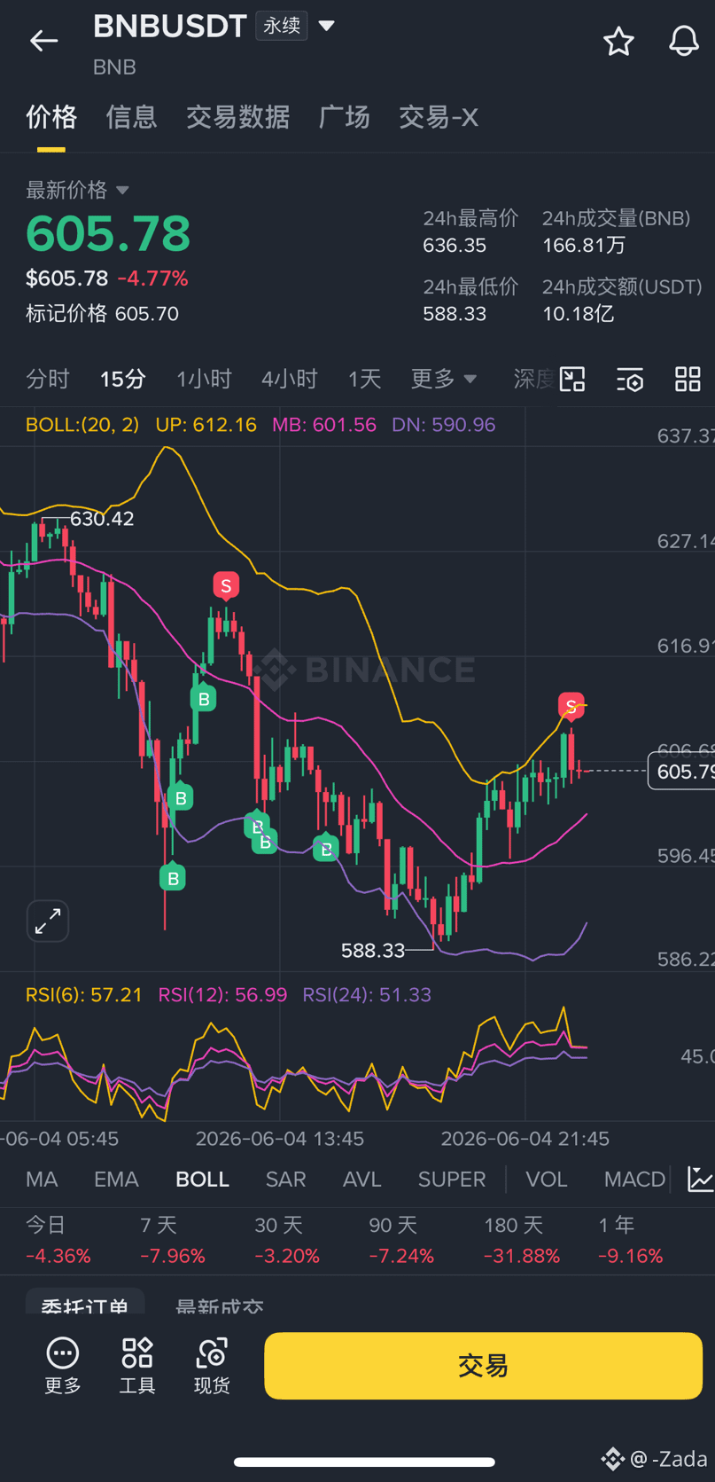This screenshot has height=1482, width=715.
Task: Tap 1 年 -9.16% performance
Action: [x=631, y=1240]
